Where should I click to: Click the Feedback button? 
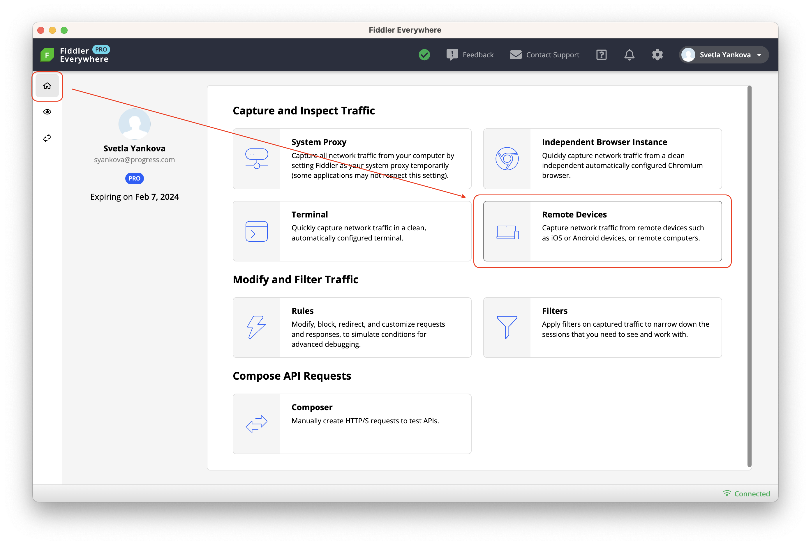pyautogui.click(x=470, y=55)
